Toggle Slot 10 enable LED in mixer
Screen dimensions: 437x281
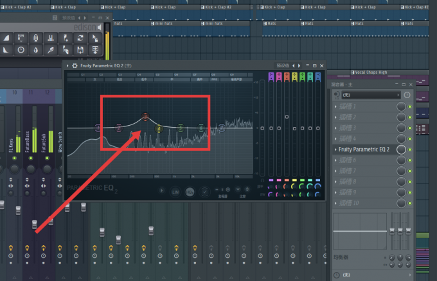click(x=410, y=203)
